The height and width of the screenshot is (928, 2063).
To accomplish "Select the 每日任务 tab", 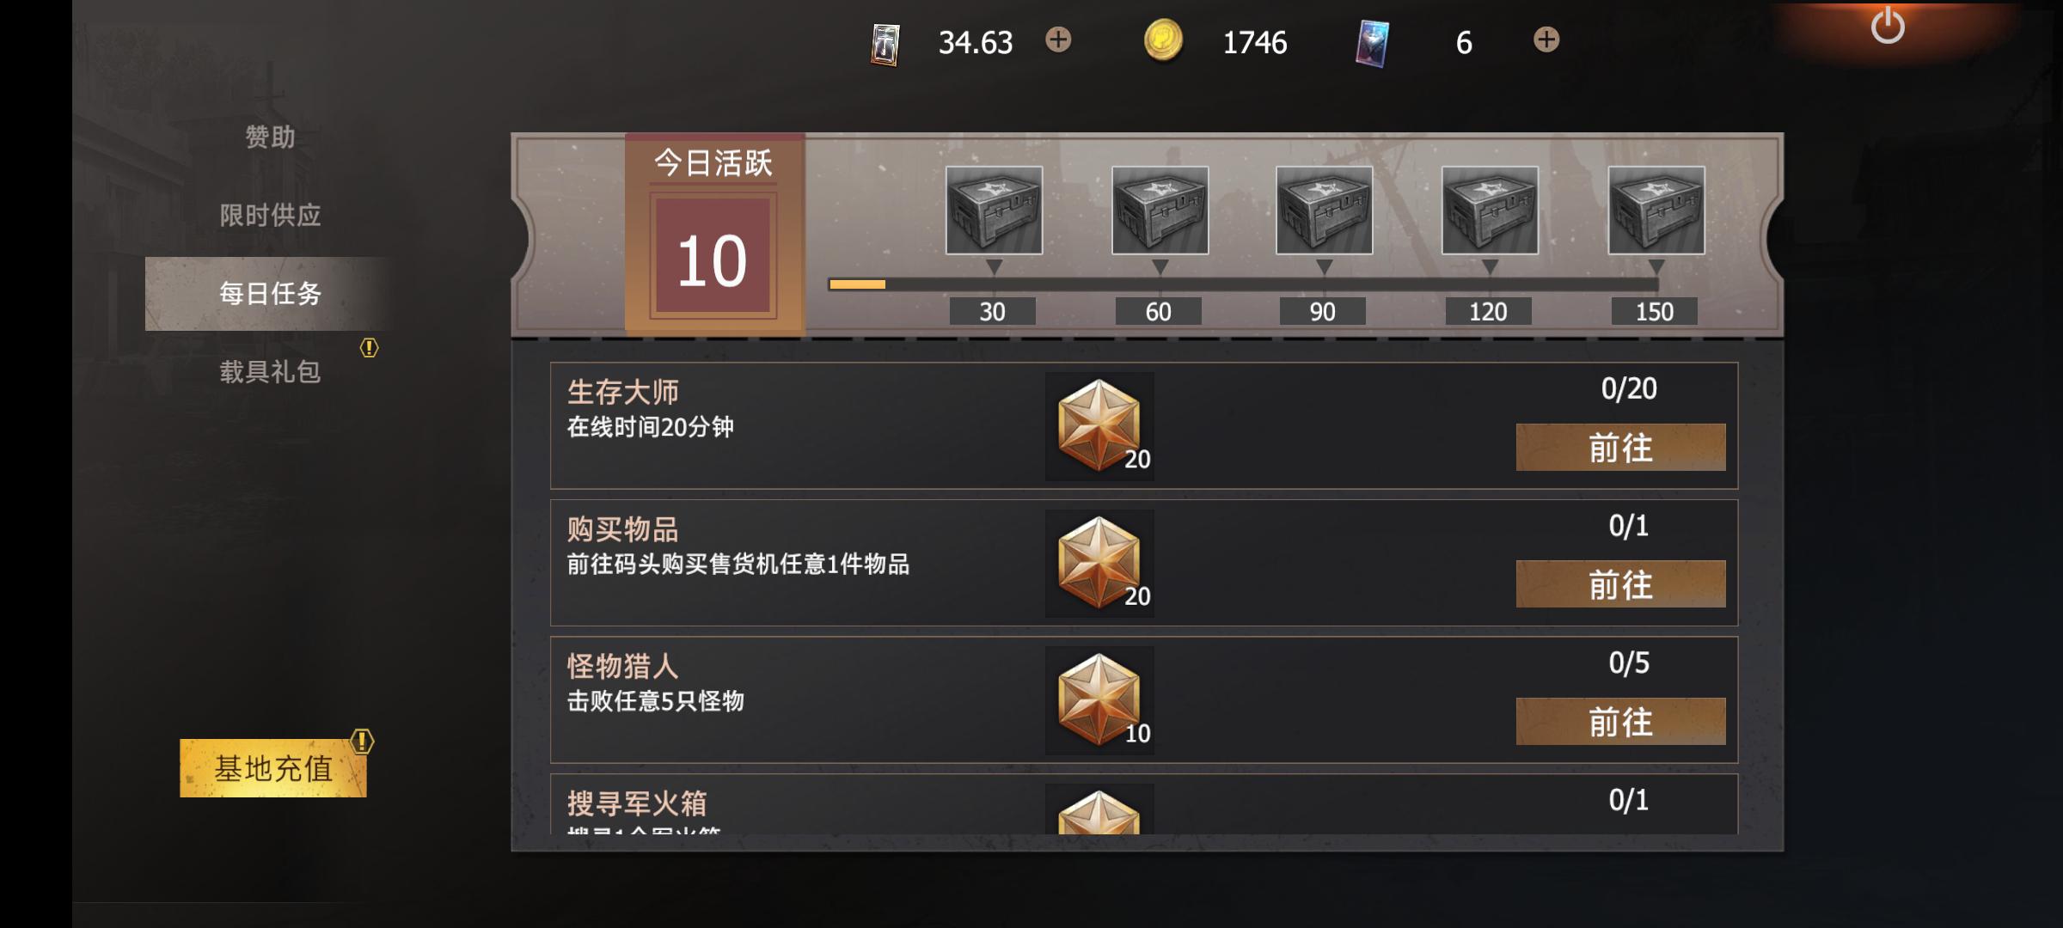I will point(270,293).
